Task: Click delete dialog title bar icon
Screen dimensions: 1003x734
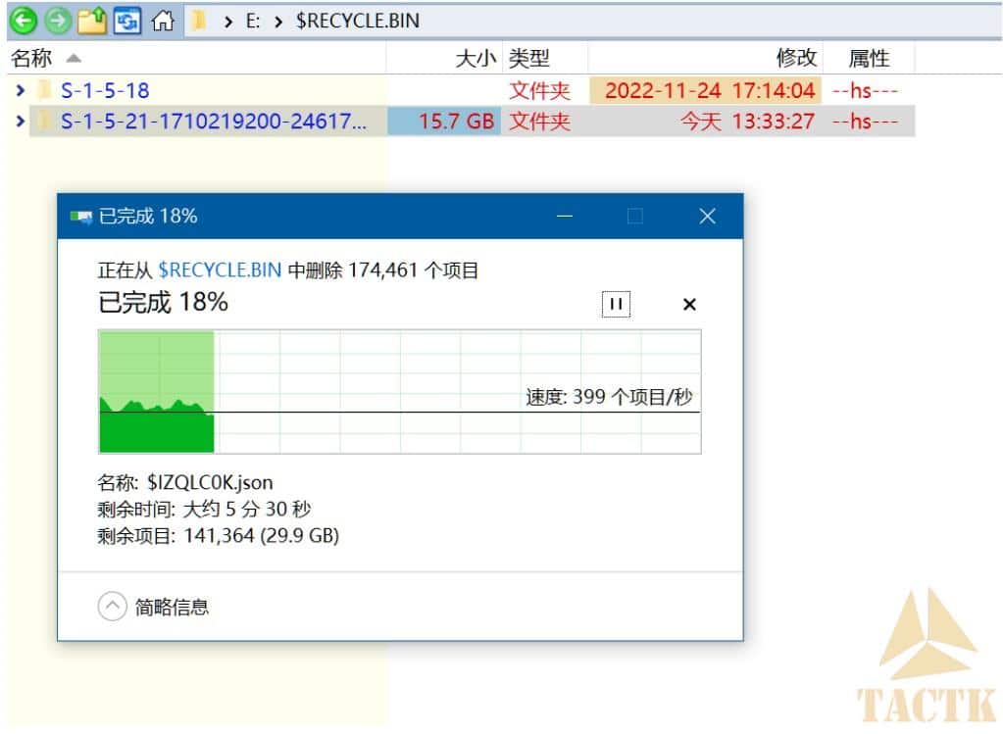Action: click(x=80, y=217)
